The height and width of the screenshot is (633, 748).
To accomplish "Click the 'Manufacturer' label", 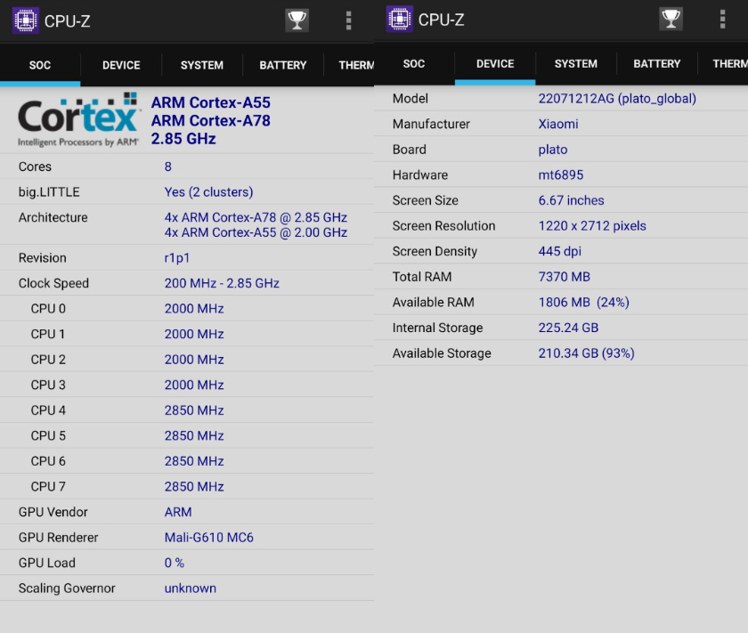I will pyautogui.click(x=431, y=124).
